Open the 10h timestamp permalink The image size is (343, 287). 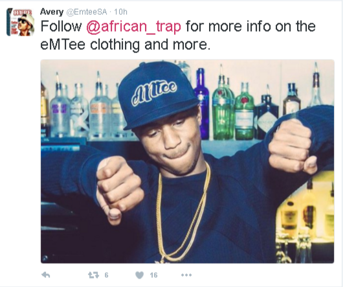click(x=120, y=12)
